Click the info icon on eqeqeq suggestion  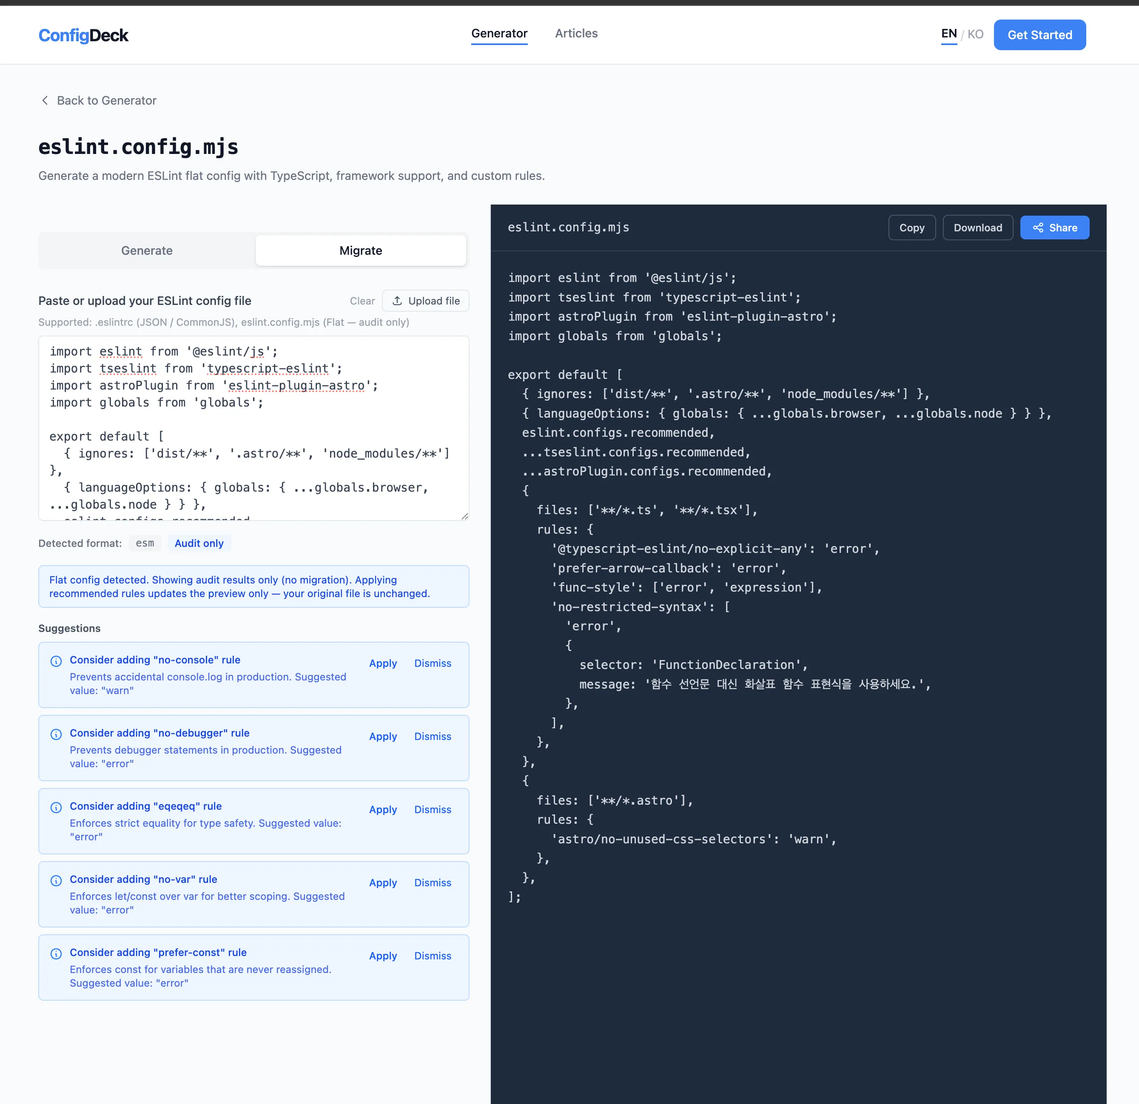pyautogui.click(x=57, y=808)
